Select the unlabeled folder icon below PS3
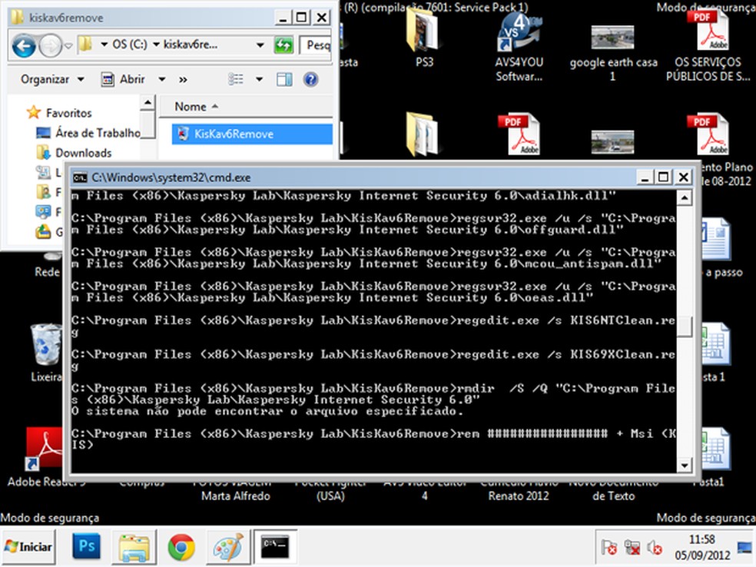Image resolution: width=756 pixels, height=567 pixels. coord(423,134)
